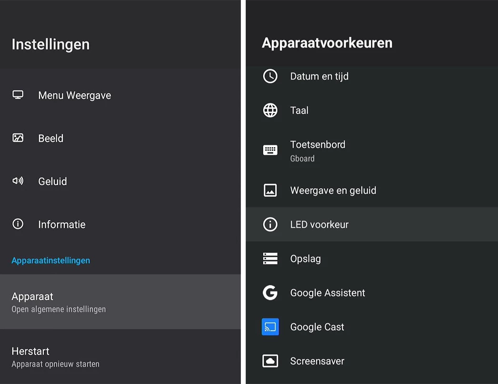This screenshot has height=384, width=498.
Task: Open Weergave en geluid settings
Action: (x=333, y=191)
